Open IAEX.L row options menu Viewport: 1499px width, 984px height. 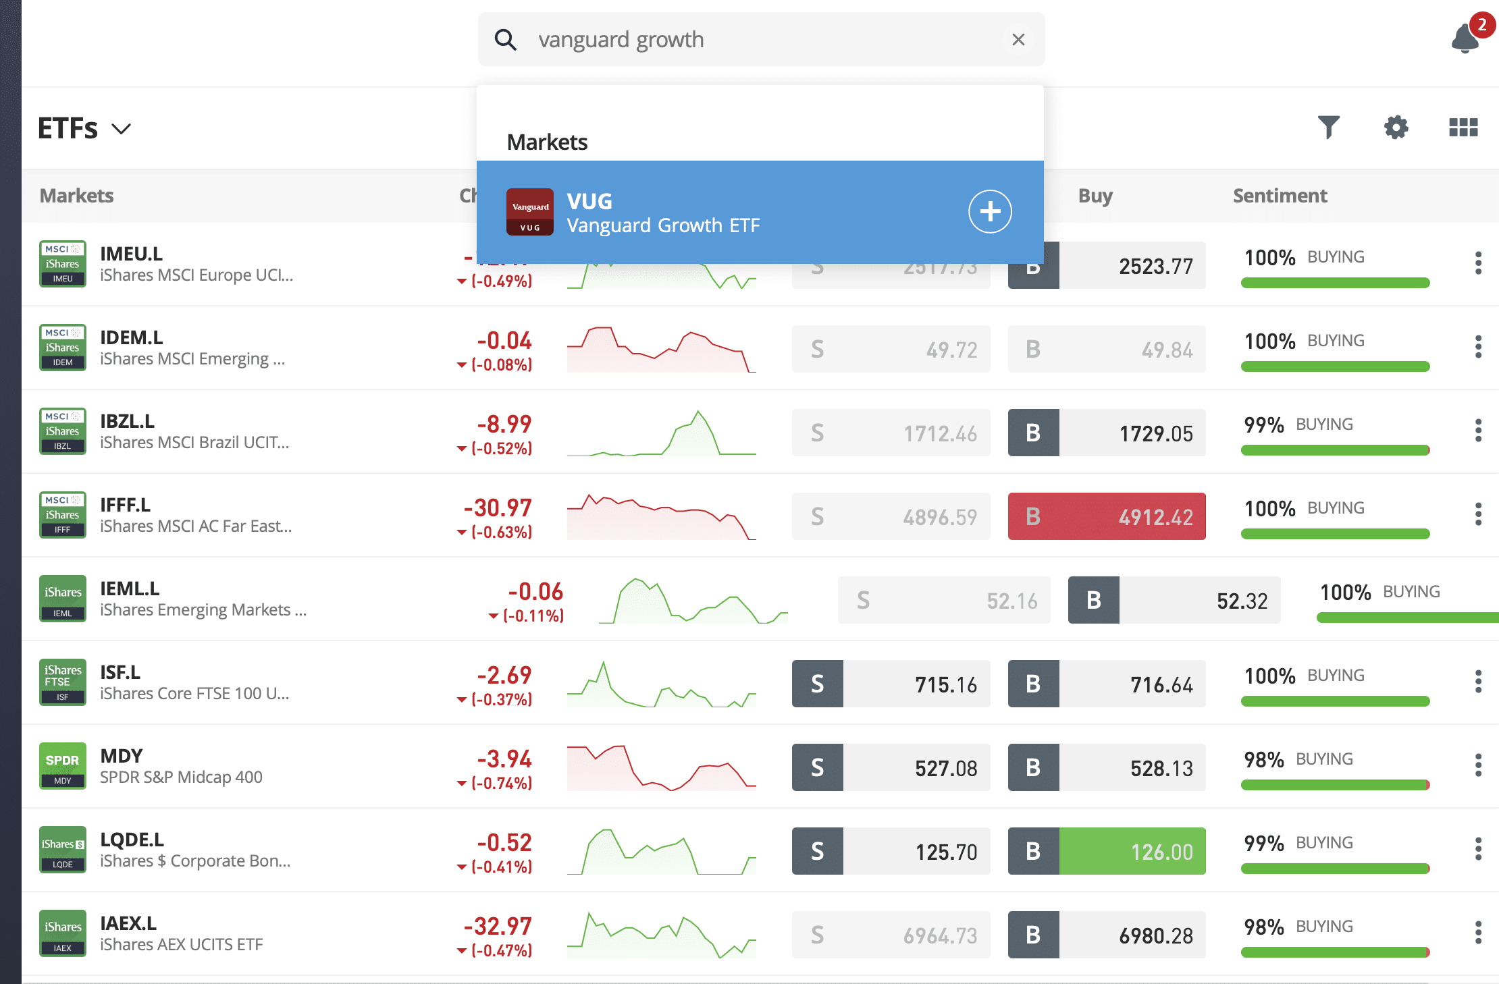pyautogui.click(x=1478, y=933)
